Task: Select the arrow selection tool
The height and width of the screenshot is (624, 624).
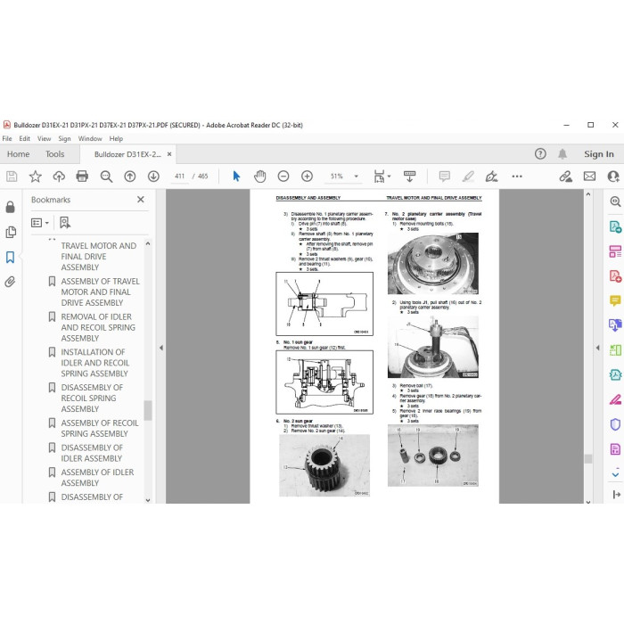Action: [236, 177]
